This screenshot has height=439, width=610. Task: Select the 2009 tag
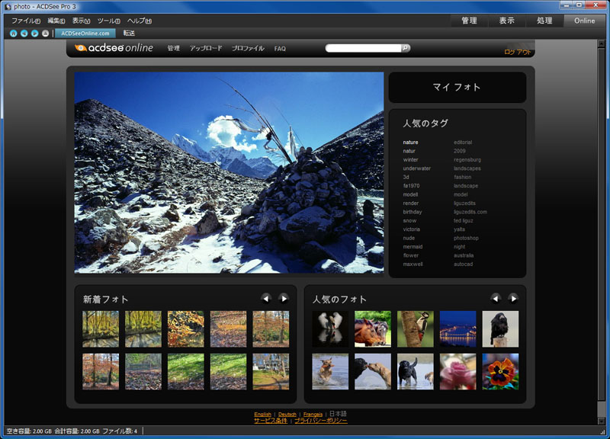point(460,151)
